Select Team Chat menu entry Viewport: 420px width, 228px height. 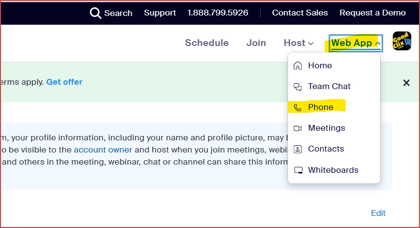click(x=334, y=87)
